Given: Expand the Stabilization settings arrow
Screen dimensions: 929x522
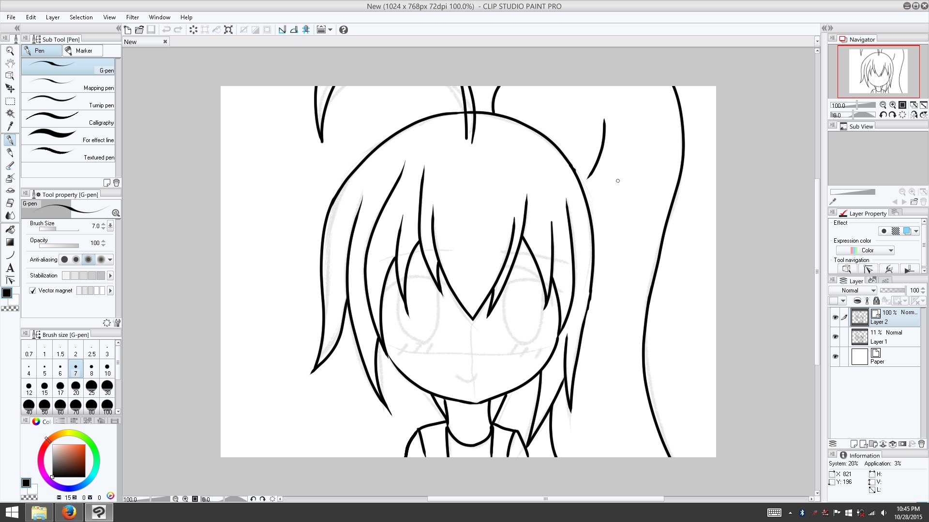Looking at the screenshot, I should click(110, 275).
